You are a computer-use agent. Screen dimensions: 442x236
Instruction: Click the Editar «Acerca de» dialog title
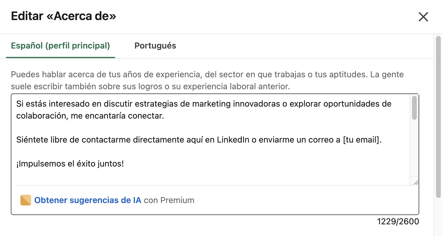pos(63,16)
